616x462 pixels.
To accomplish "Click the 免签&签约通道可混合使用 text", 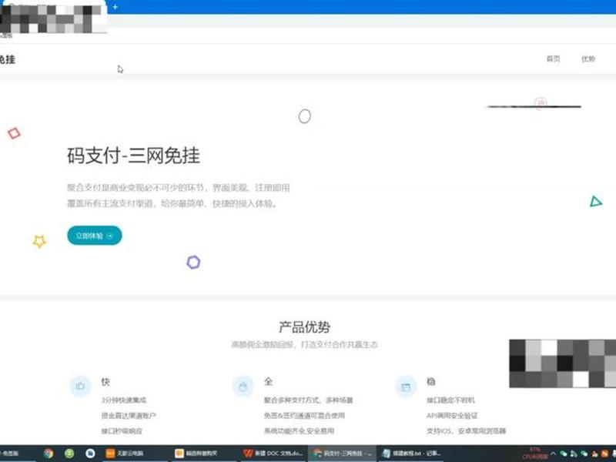I will click(304, 415).
